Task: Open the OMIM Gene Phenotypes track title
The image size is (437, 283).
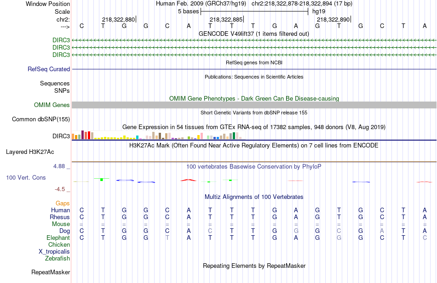Action: (x=254, y=98)
